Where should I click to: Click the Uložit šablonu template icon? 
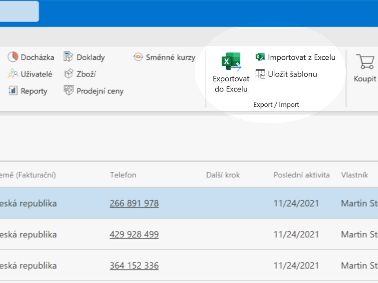click(x=260, y=74)
